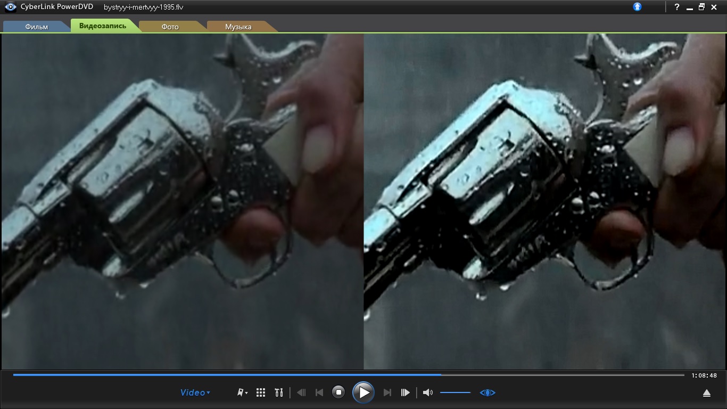Click the 1:08:48 elapsed time display
This screenshot has width=727, height=409.
coord(704,375)
